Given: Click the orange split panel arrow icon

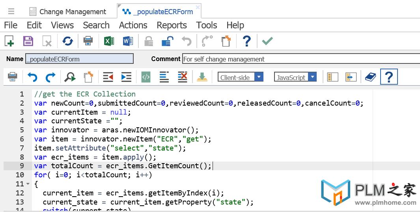Looking at the screenshot, I should (351, 77).
